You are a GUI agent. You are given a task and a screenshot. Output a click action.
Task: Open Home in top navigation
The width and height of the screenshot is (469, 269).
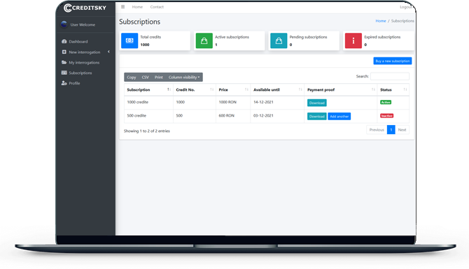pos(137,7)
